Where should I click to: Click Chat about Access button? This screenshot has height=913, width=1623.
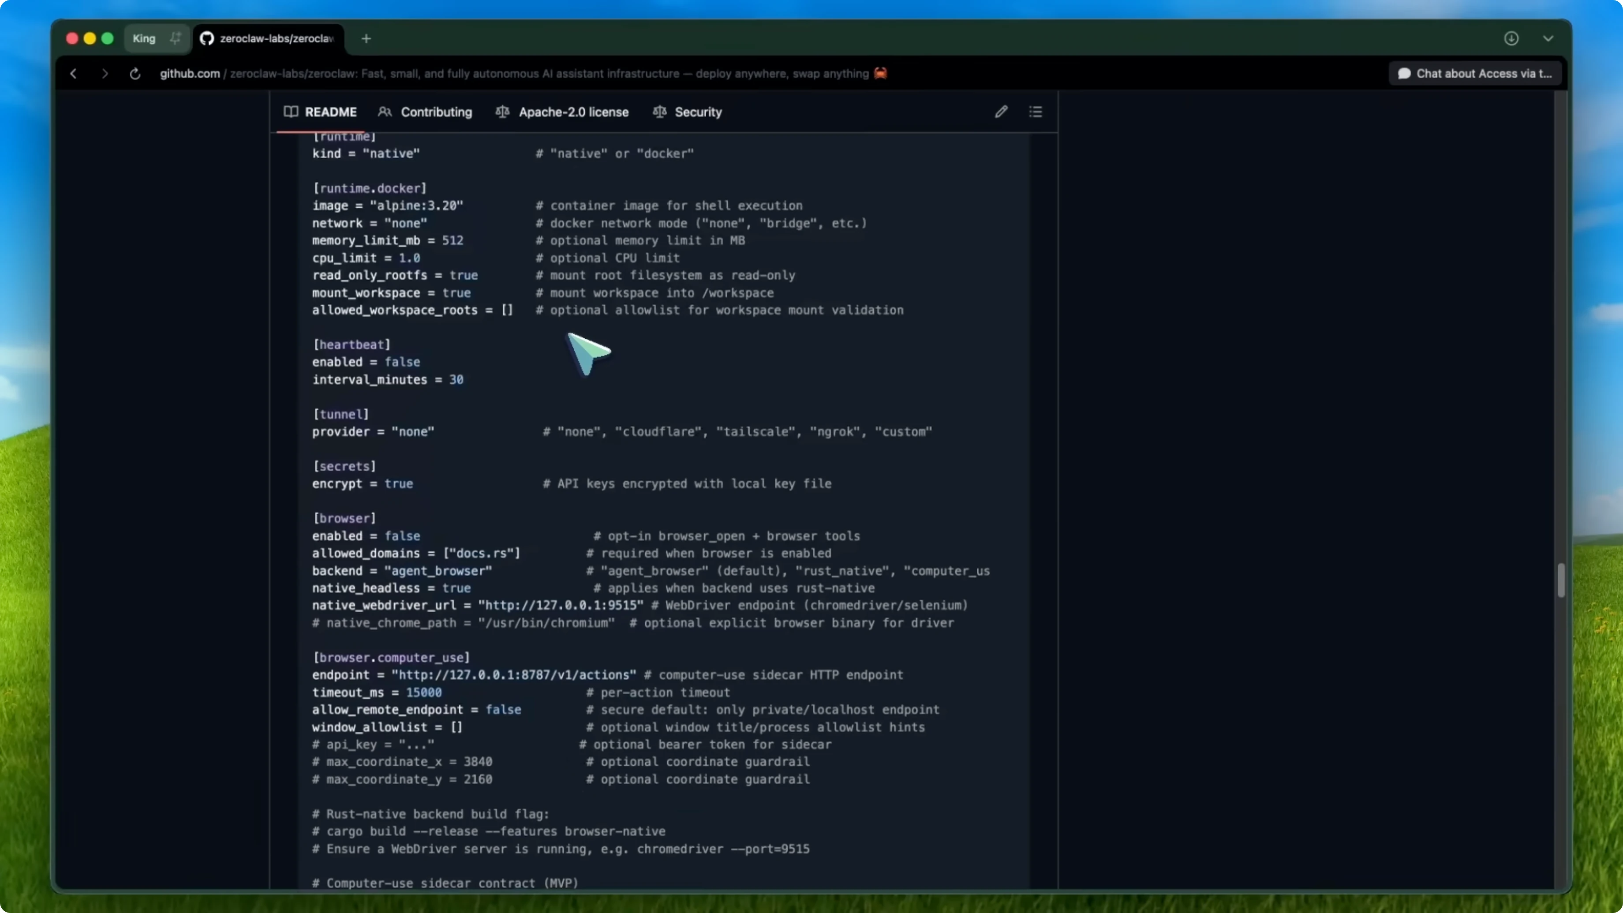[x=1474, y=74]
